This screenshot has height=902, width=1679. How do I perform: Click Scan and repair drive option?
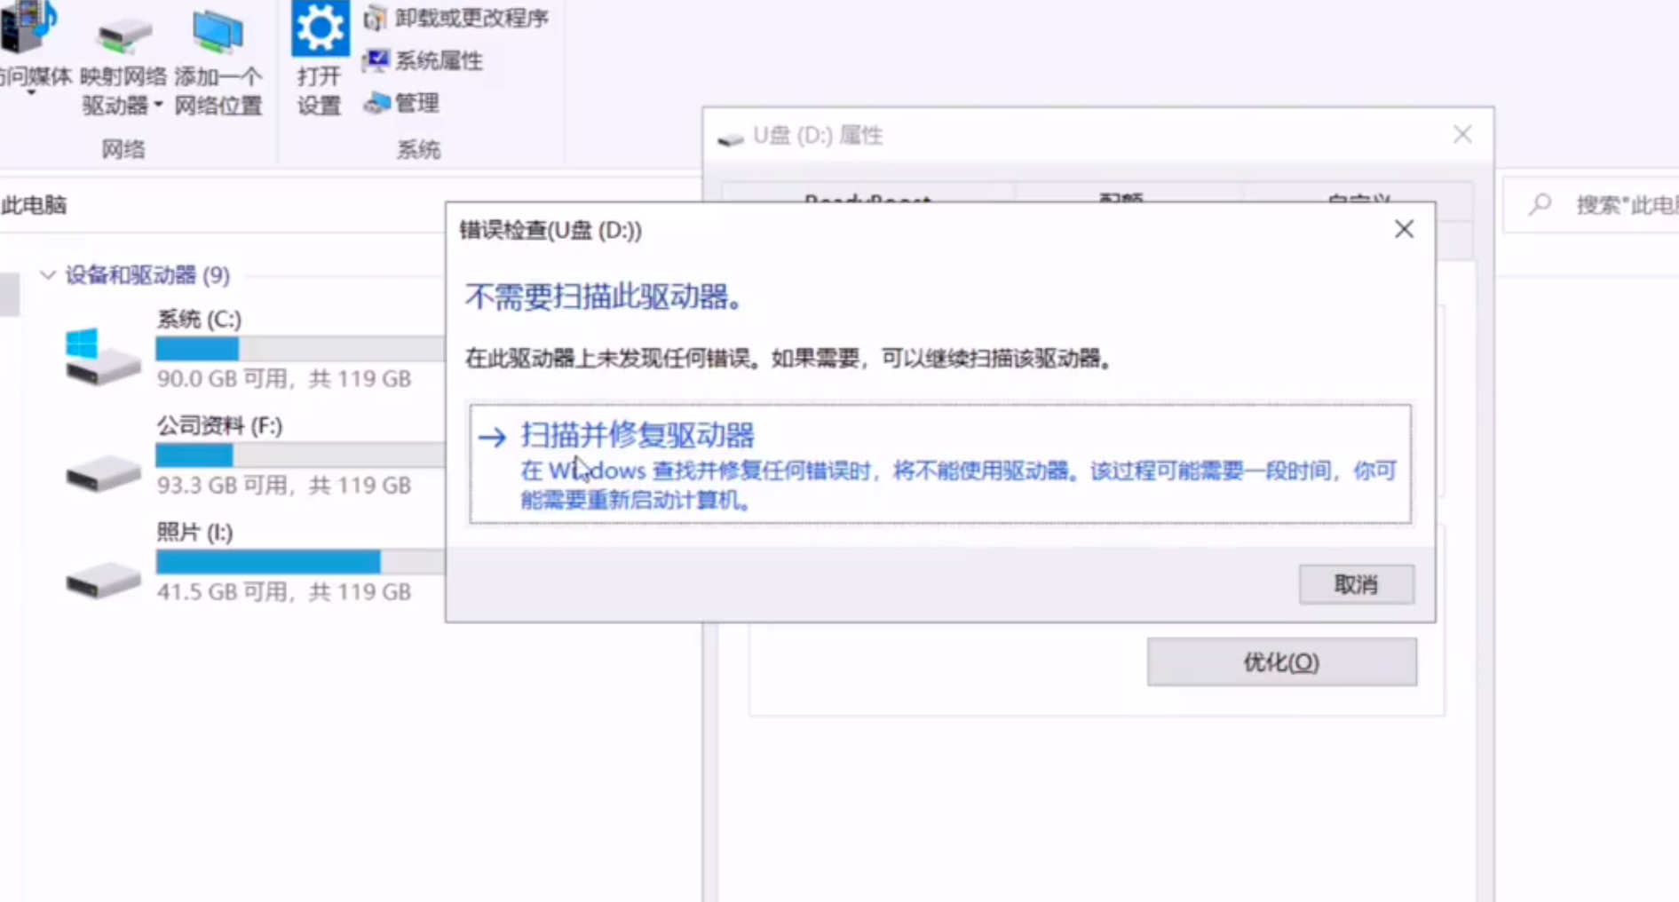939,464
